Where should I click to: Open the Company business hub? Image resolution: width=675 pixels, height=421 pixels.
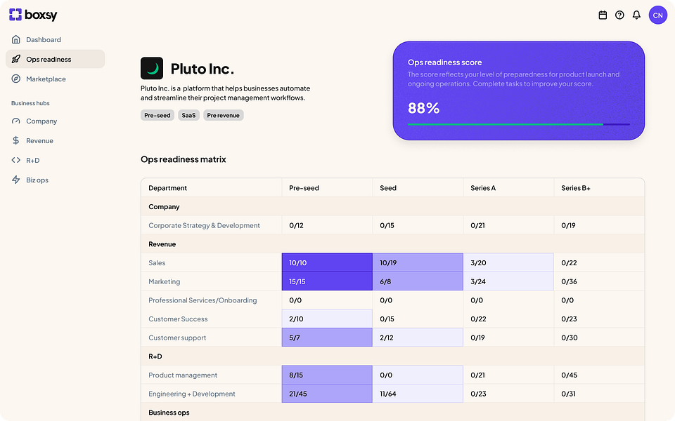[41, 121]
